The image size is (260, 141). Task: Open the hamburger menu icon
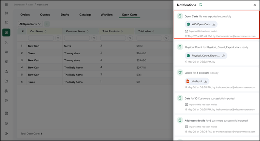(6, 5)
